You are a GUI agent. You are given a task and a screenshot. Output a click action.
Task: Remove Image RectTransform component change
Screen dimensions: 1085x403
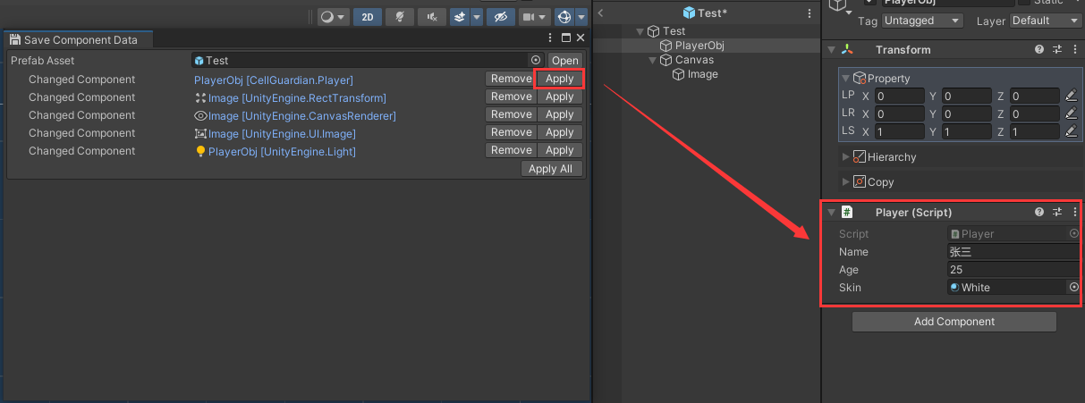511,97
